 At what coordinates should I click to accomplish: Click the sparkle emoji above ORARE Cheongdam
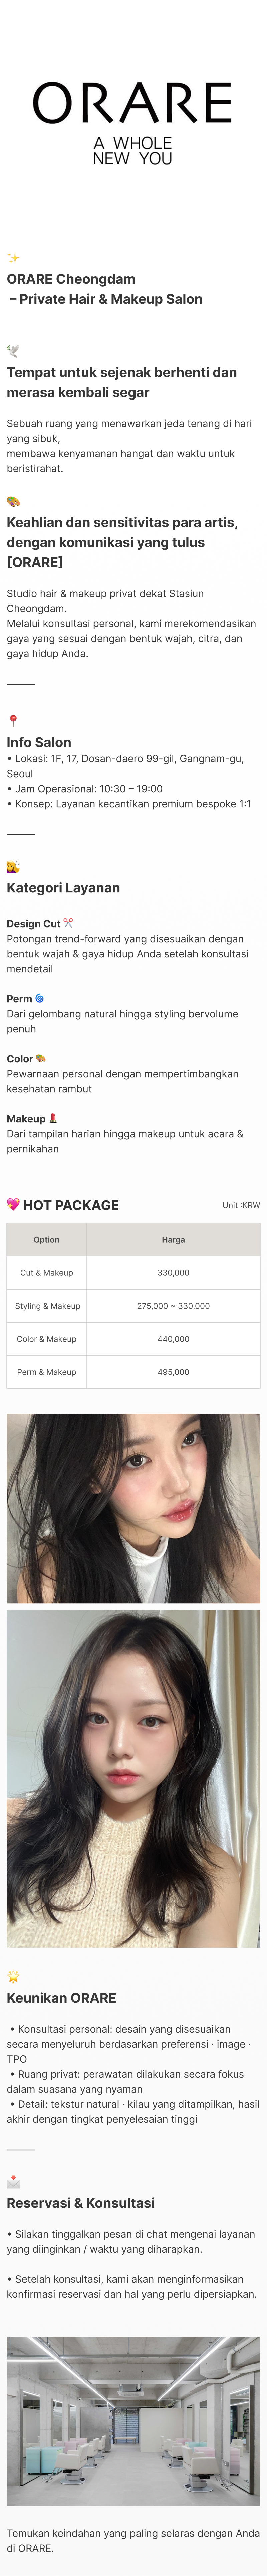13,258
